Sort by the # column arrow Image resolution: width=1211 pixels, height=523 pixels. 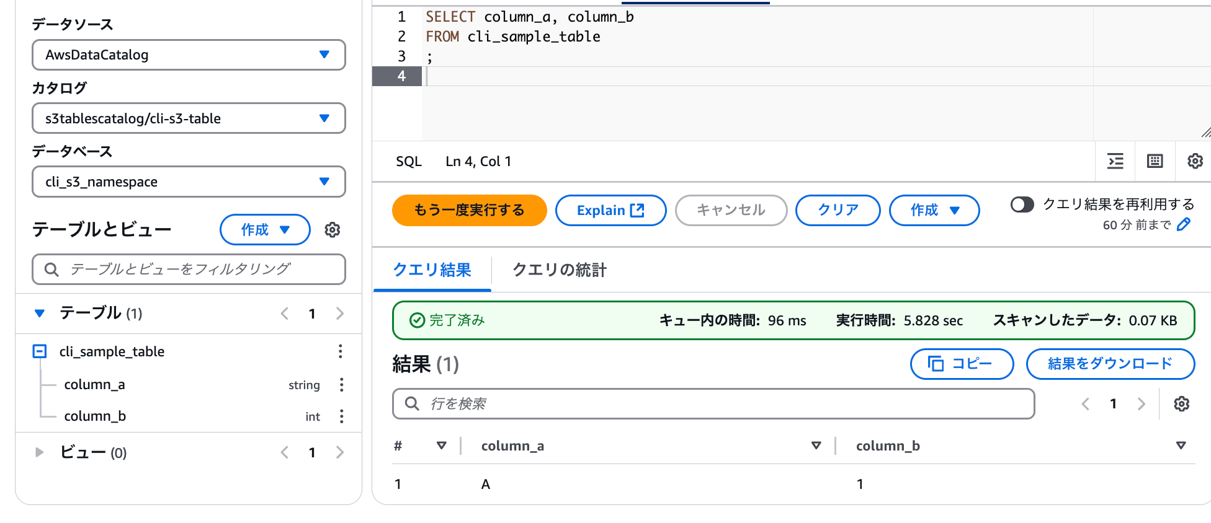click(x=442, y=446)
